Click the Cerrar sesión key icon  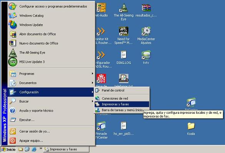[x=13, y=131]
